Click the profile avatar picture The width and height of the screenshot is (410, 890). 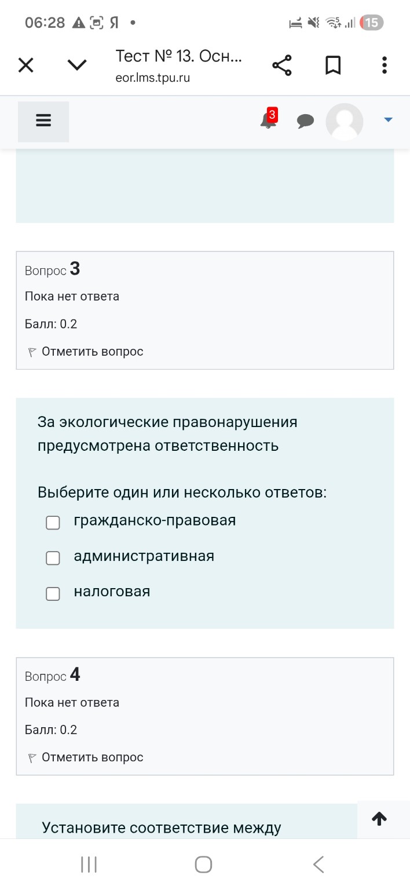click(x=344, y=122)
